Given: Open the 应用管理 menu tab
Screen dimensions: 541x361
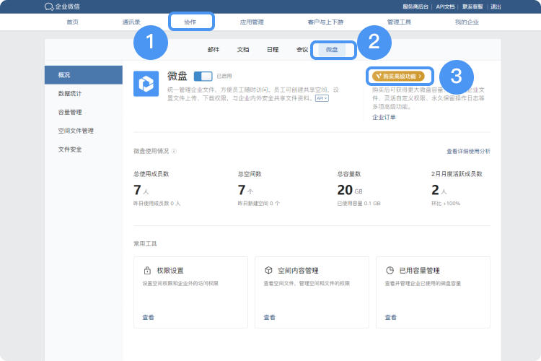Looking at the screenshot, I should coord(252,22).
